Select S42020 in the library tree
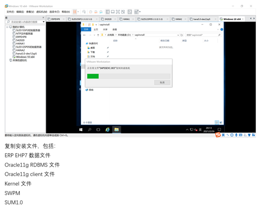This screenshot has height=208, width=260. click(20, 40)
